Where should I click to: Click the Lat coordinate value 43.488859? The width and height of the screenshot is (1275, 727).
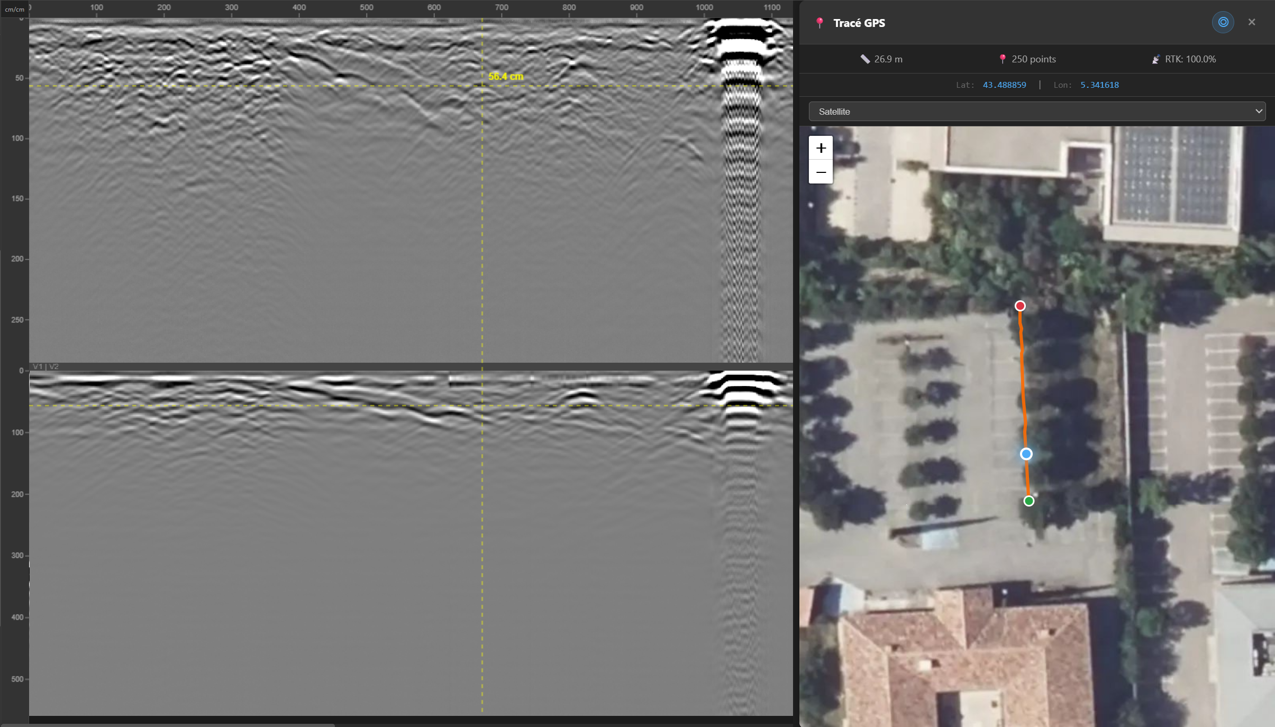click(x=1004, y=85)
